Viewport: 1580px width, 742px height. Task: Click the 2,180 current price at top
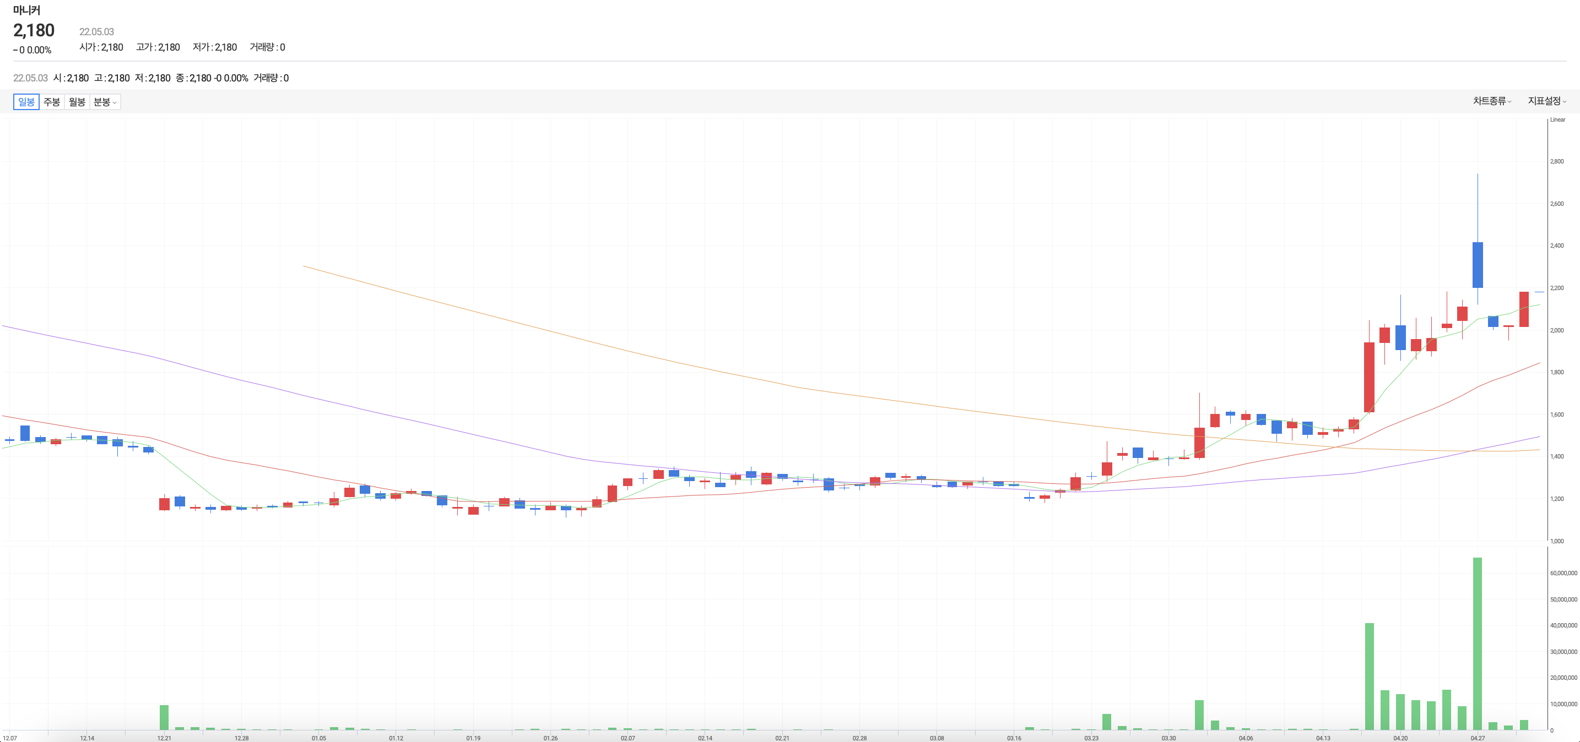coord(34,30)
